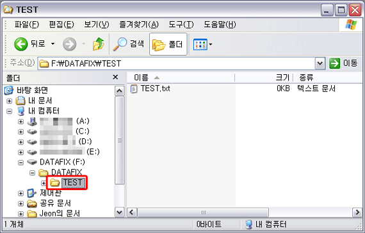Open the Search magnifier tool
This screenshot has width=365, height=233.
coord(120,44)
